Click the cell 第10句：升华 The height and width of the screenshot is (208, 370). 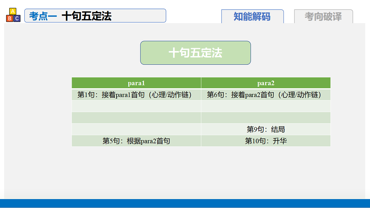pyautogui.click(x=266, y=141)
